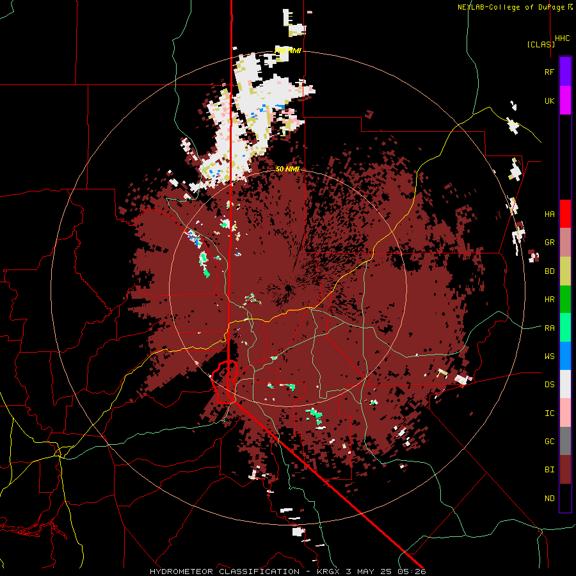Click 'HYDROMETEOR CLASSIFICATION' in the caption

[225, 572]
